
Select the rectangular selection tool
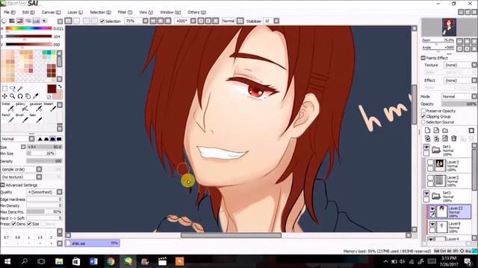tap(5, 89)
